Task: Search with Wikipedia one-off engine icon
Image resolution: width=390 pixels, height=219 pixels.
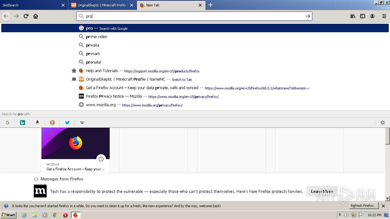Action: pyautogui.click(x=82, y=123)
